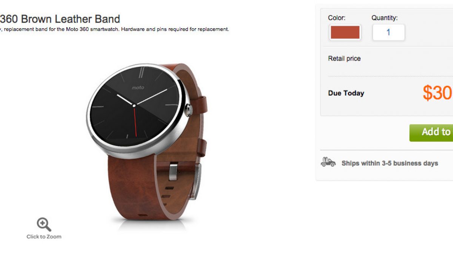The height and width of the screenshot is (254, 453).
Task: Click the replacement band description text
Action: tap(114, 29)
